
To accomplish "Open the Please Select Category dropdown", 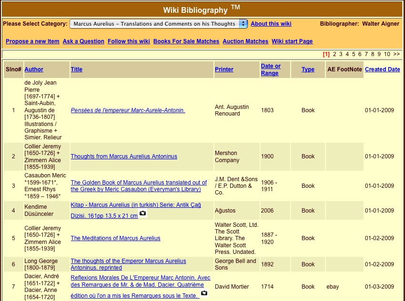I will point(158,24).
